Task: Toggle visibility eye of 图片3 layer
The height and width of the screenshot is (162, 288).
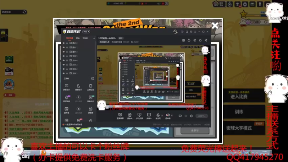Action: (64, 52)
